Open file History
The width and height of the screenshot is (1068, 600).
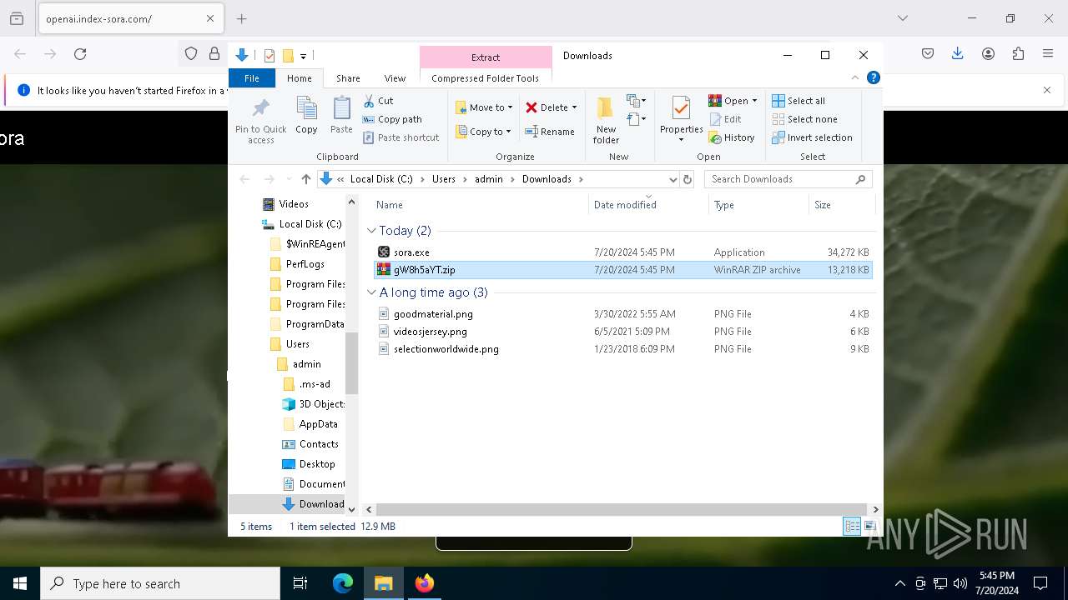coord(732,137)
